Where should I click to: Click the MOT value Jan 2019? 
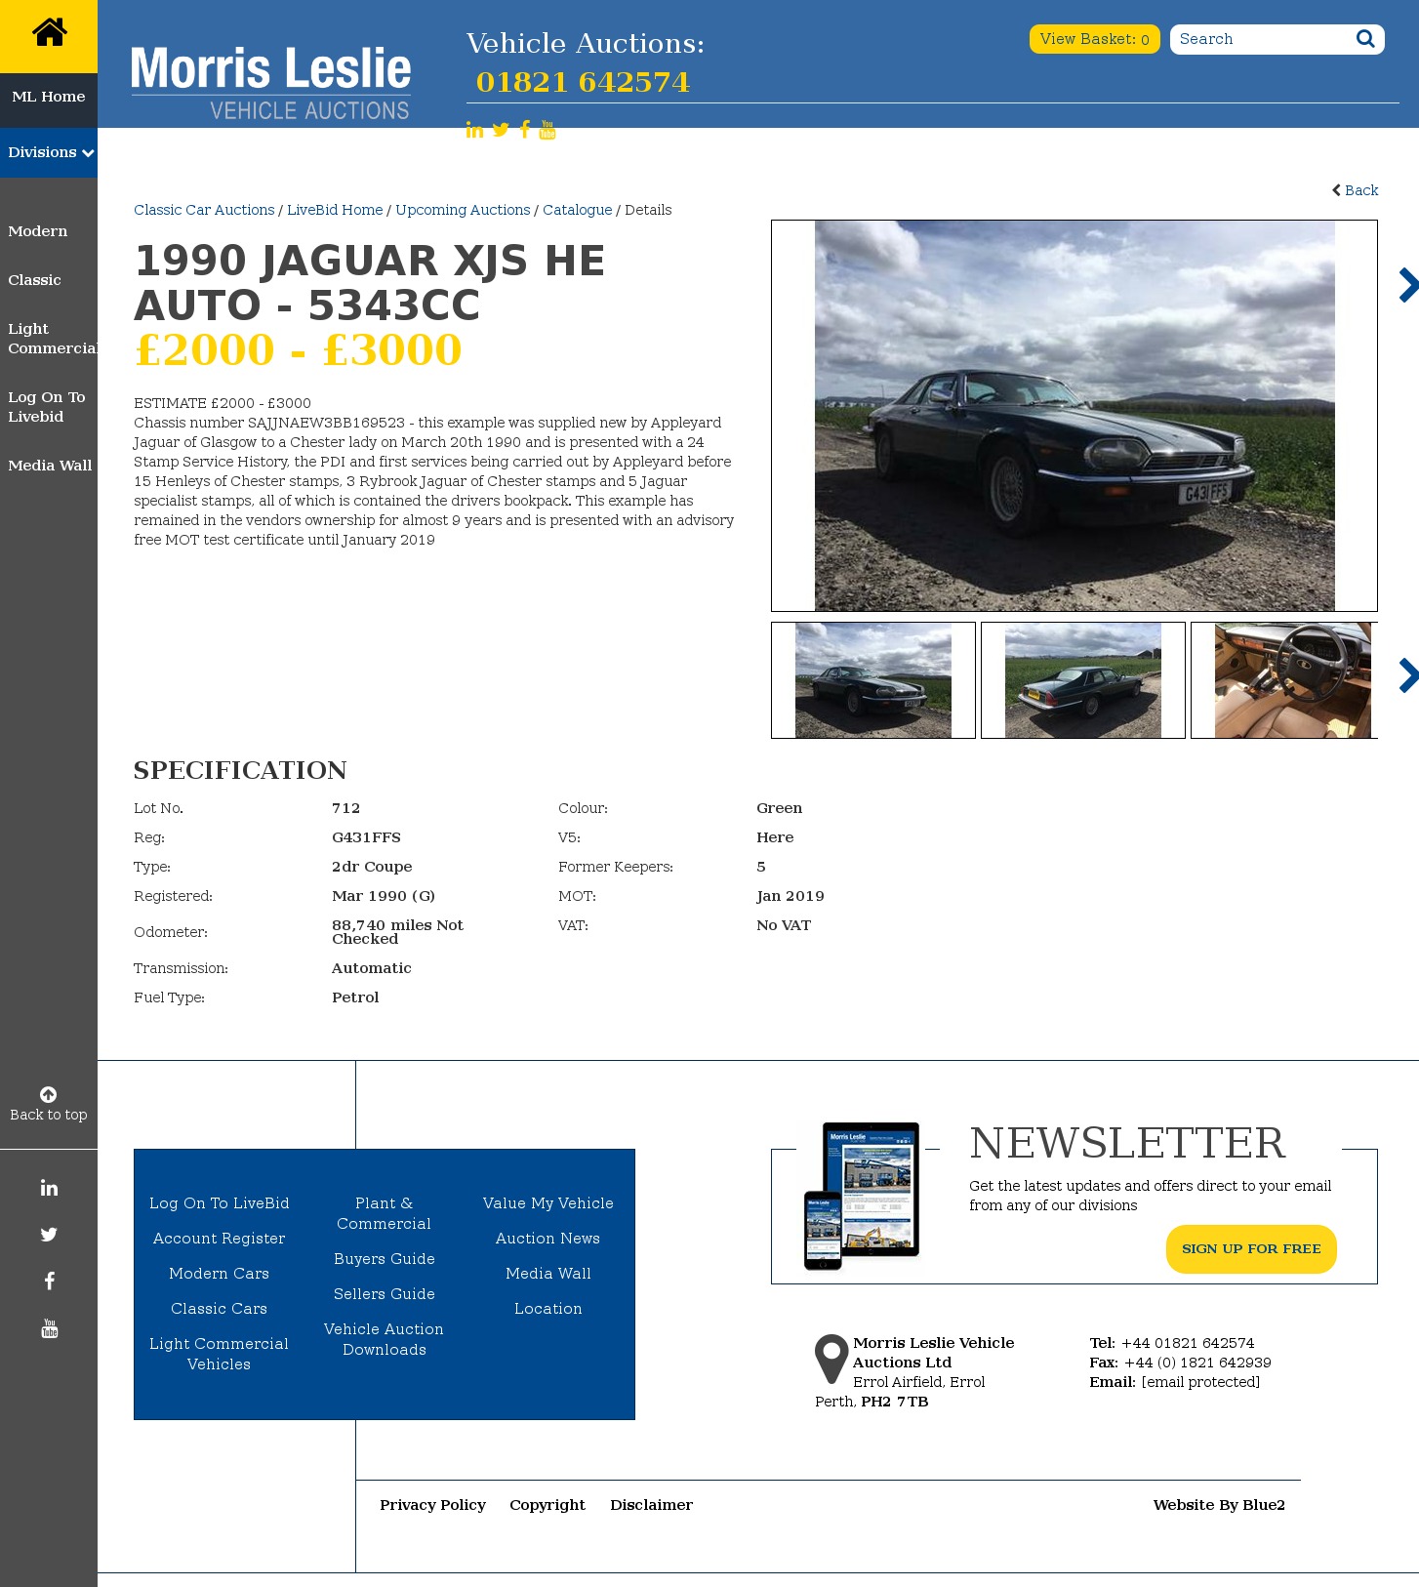(791, 896)
